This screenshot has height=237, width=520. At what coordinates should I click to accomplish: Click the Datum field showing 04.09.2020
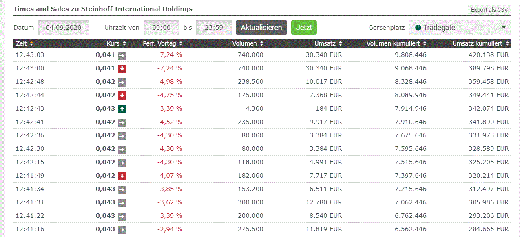click(63, 27)
